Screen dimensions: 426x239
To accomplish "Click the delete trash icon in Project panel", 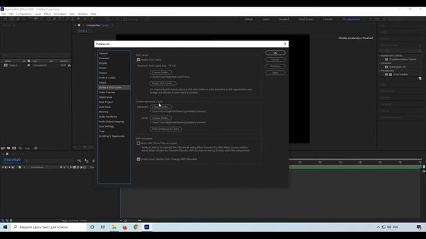I will [x=35, y=148].
